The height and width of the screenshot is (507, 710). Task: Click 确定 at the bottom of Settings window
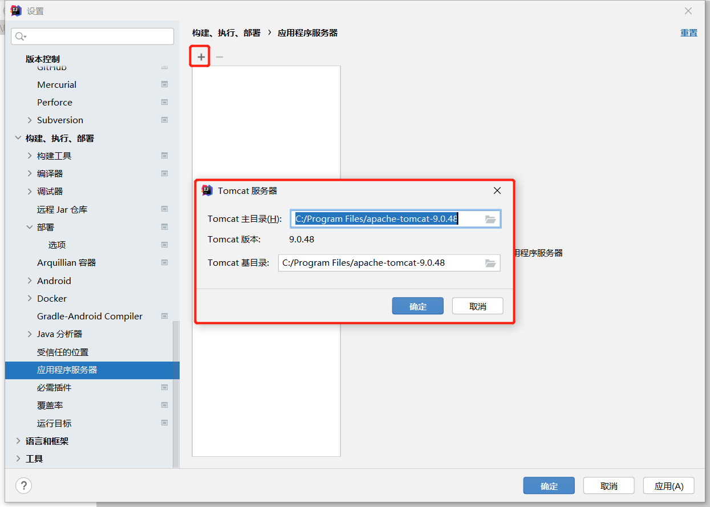pos(549,486)
